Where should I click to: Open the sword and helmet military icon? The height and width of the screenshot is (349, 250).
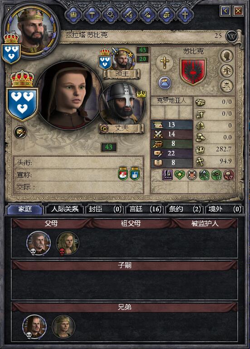(129, 15)
